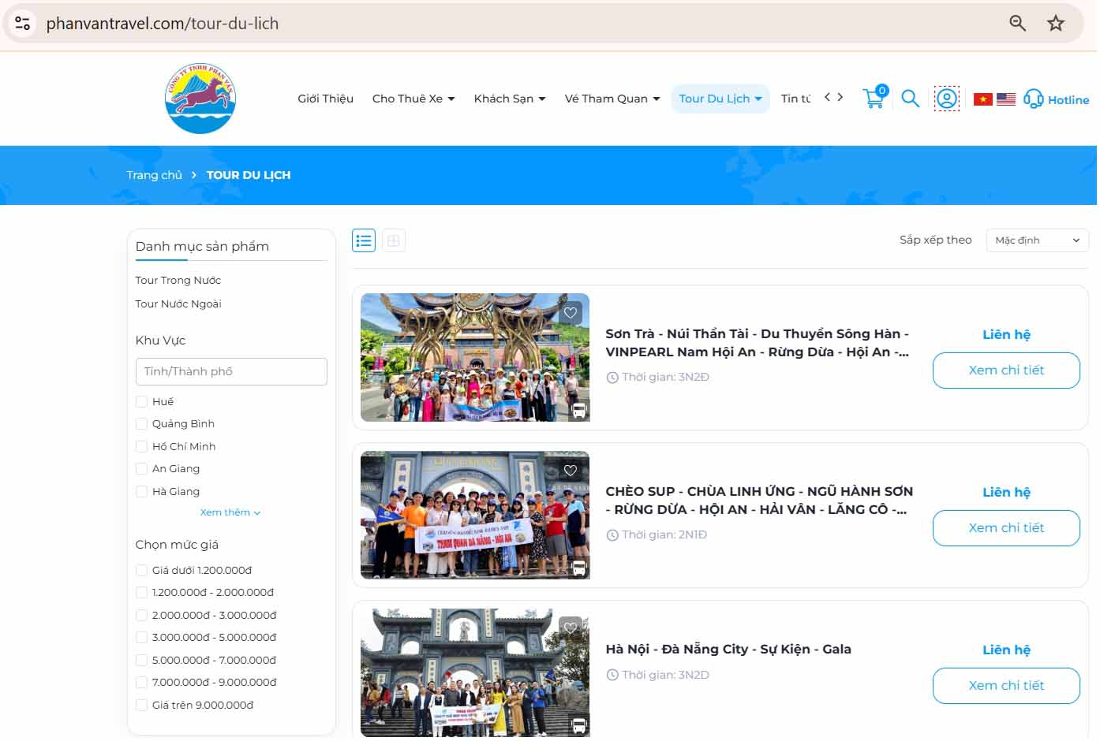The height and width of the screenshot is (741, 1100).
Task: Select the list view layout icon
Action: (x=364, y=240)
